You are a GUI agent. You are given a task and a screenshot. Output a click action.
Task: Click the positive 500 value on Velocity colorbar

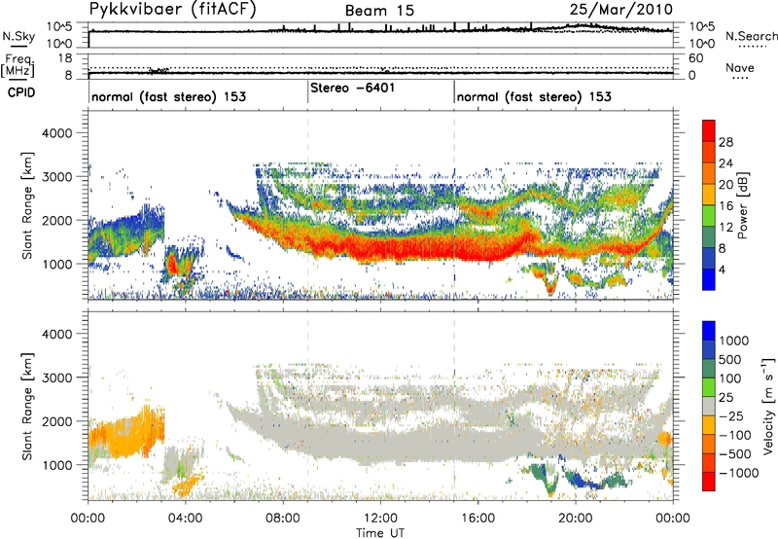(x=730, y=360)
